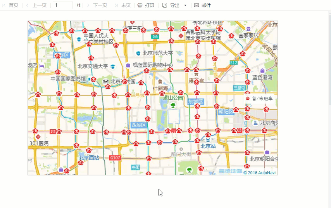
Task: Go to first page with 首页 button
Action: click(10, 5)
